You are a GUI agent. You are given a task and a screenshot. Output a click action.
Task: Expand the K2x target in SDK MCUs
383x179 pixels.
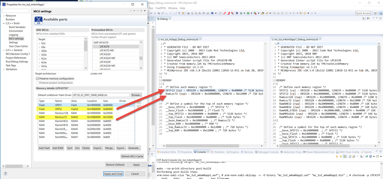[x=39, y=43]
